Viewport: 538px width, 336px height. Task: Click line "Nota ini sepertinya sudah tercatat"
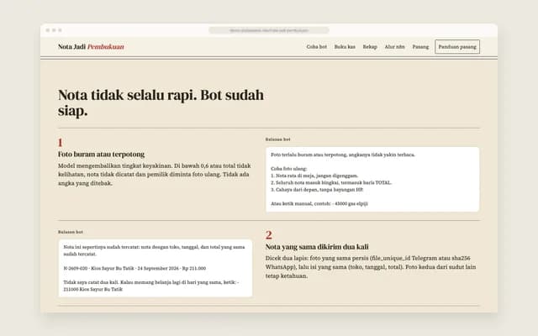pyautogui.click(x=154, y=250)
